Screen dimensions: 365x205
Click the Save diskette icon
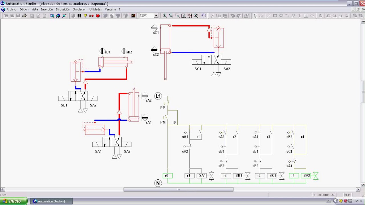[18, 16]
